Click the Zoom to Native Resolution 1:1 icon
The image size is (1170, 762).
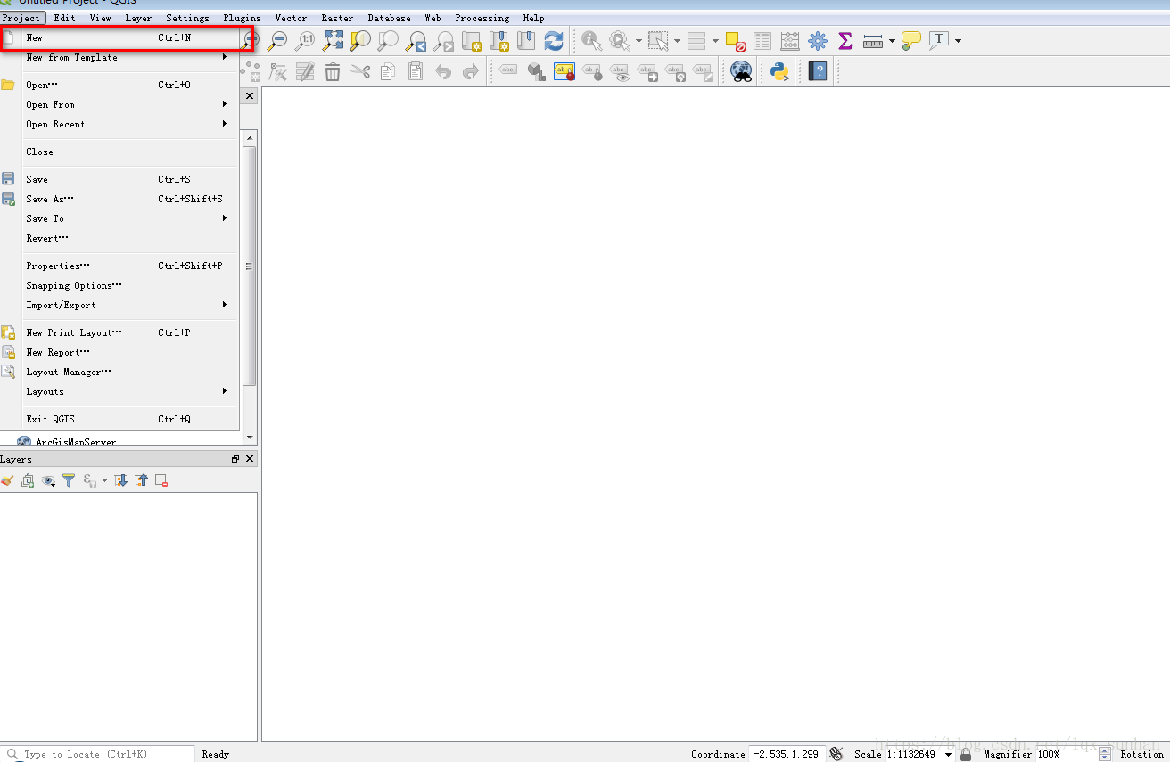point(305,40)
